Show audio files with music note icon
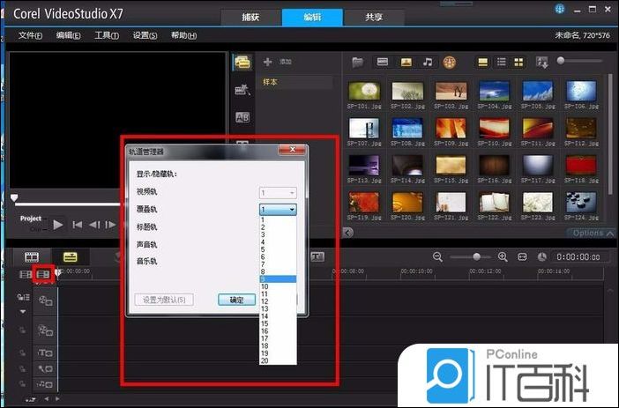This screenshot has height=408, width=619. [x=428, y=62]
